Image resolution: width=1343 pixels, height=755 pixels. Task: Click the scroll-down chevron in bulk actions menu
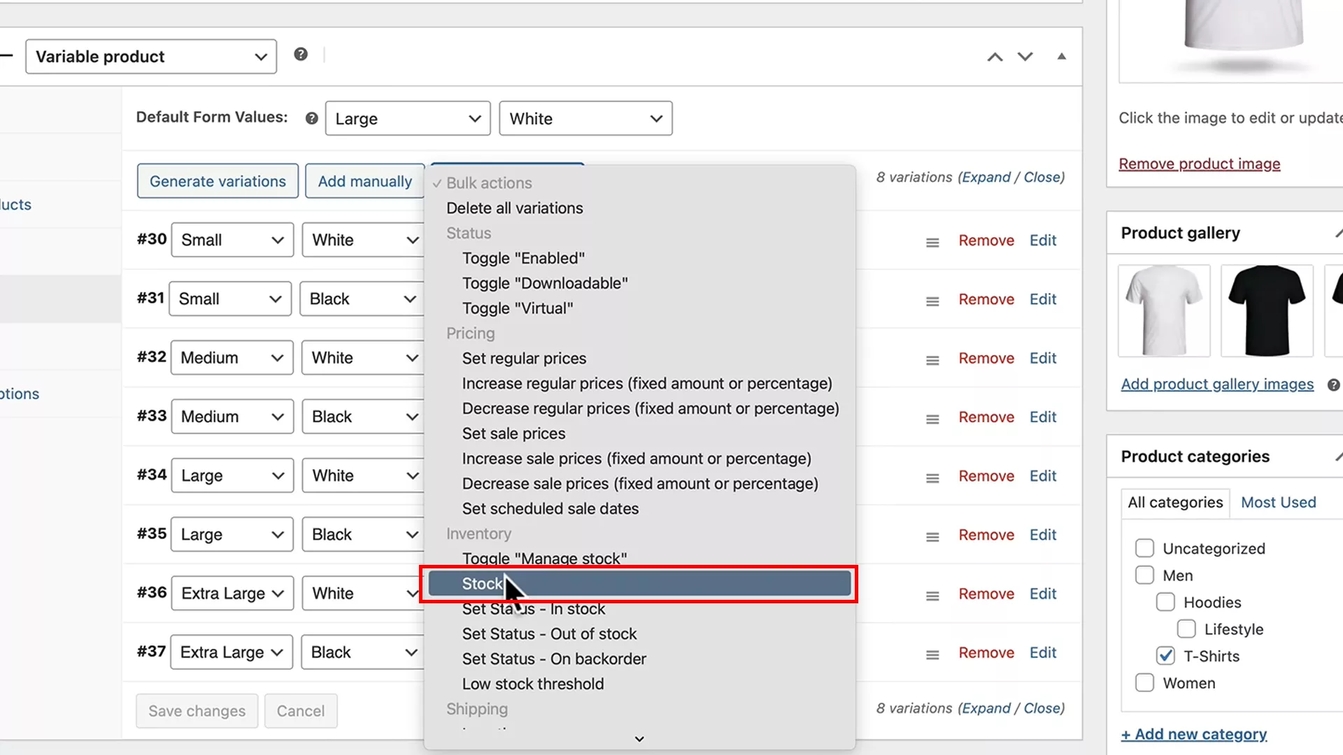(638, 738)
